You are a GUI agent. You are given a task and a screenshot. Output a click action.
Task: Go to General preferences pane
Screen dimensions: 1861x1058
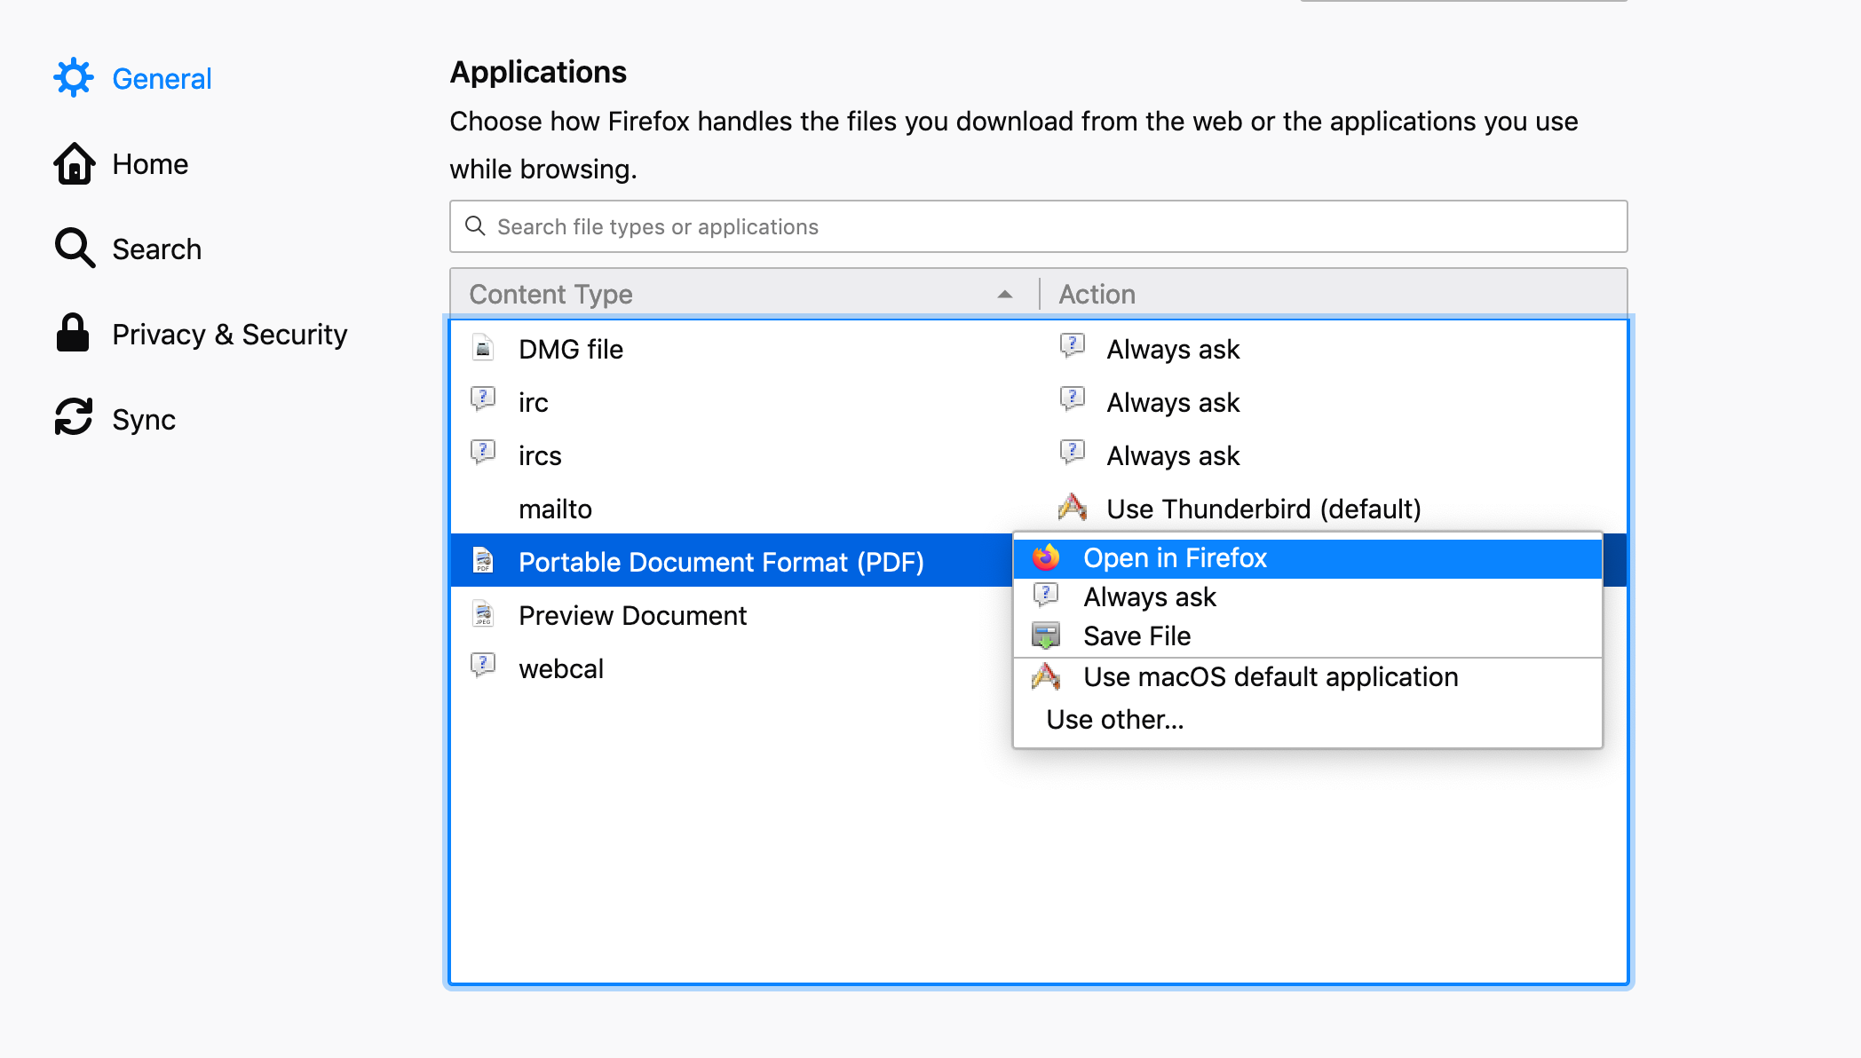click(133, 78)
